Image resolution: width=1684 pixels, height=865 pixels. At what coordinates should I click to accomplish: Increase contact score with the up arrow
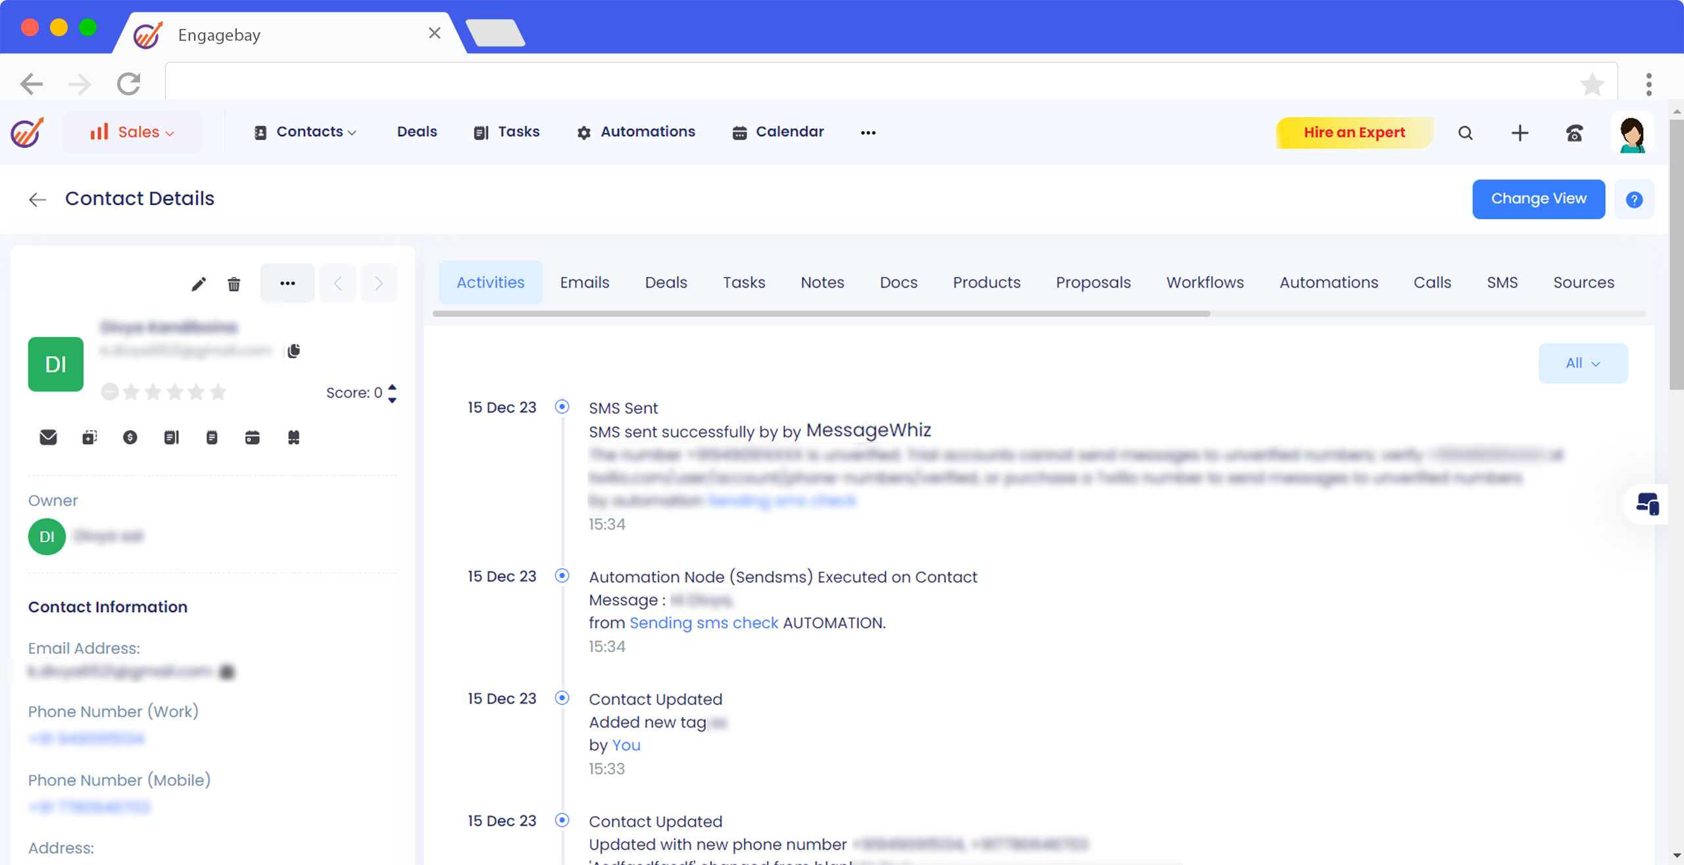tap(393, 387)
